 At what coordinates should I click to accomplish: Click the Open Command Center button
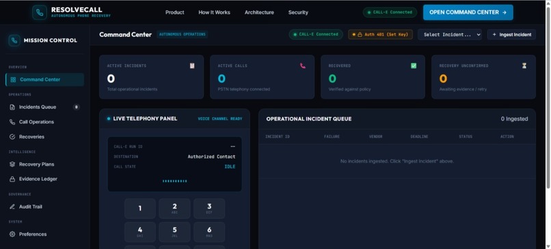click(x=468, y=12)
